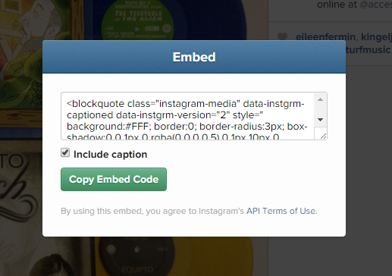This screenshot has height=276, width=392.
Task: Click the Include caption label text
Action: pos(111,155)
